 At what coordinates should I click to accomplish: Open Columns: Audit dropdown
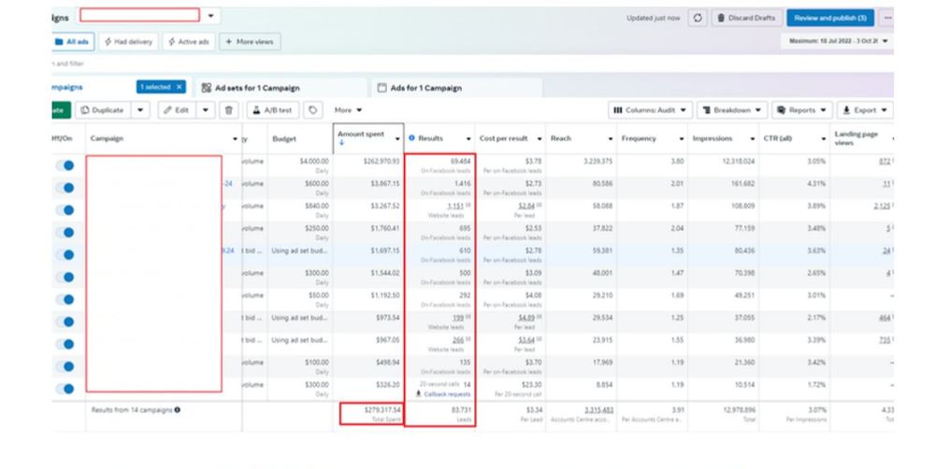tap(651, 110)
